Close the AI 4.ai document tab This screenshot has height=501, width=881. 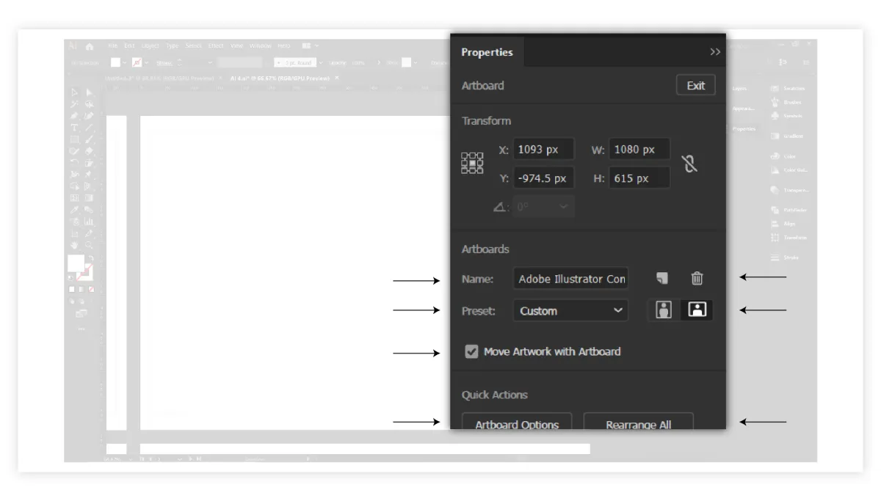point(337,78)
